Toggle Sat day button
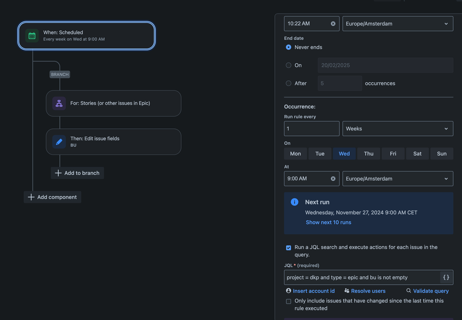 [417, 154]
